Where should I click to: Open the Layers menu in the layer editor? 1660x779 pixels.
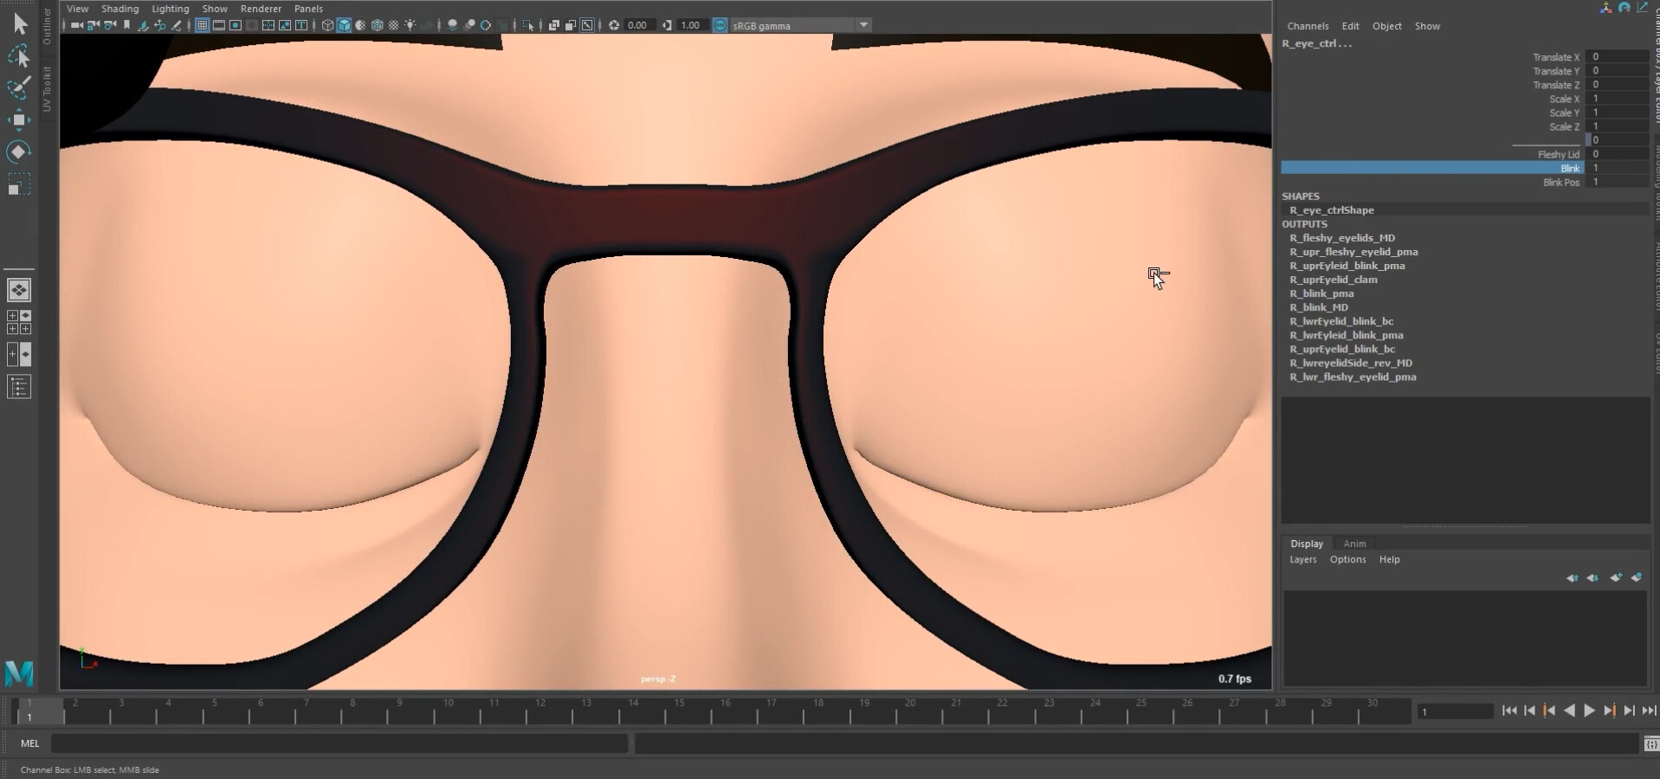[1302, 559]
